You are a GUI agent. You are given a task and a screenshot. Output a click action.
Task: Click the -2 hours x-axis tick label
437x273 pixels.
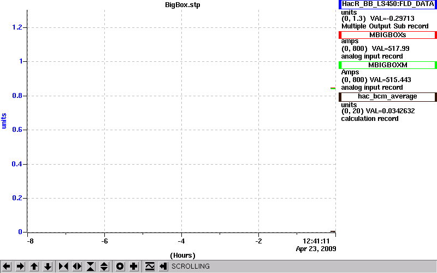(x=258, y=241)
